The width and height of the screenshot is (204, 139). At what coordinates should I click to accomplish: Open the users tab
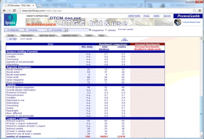pos(89,35)
